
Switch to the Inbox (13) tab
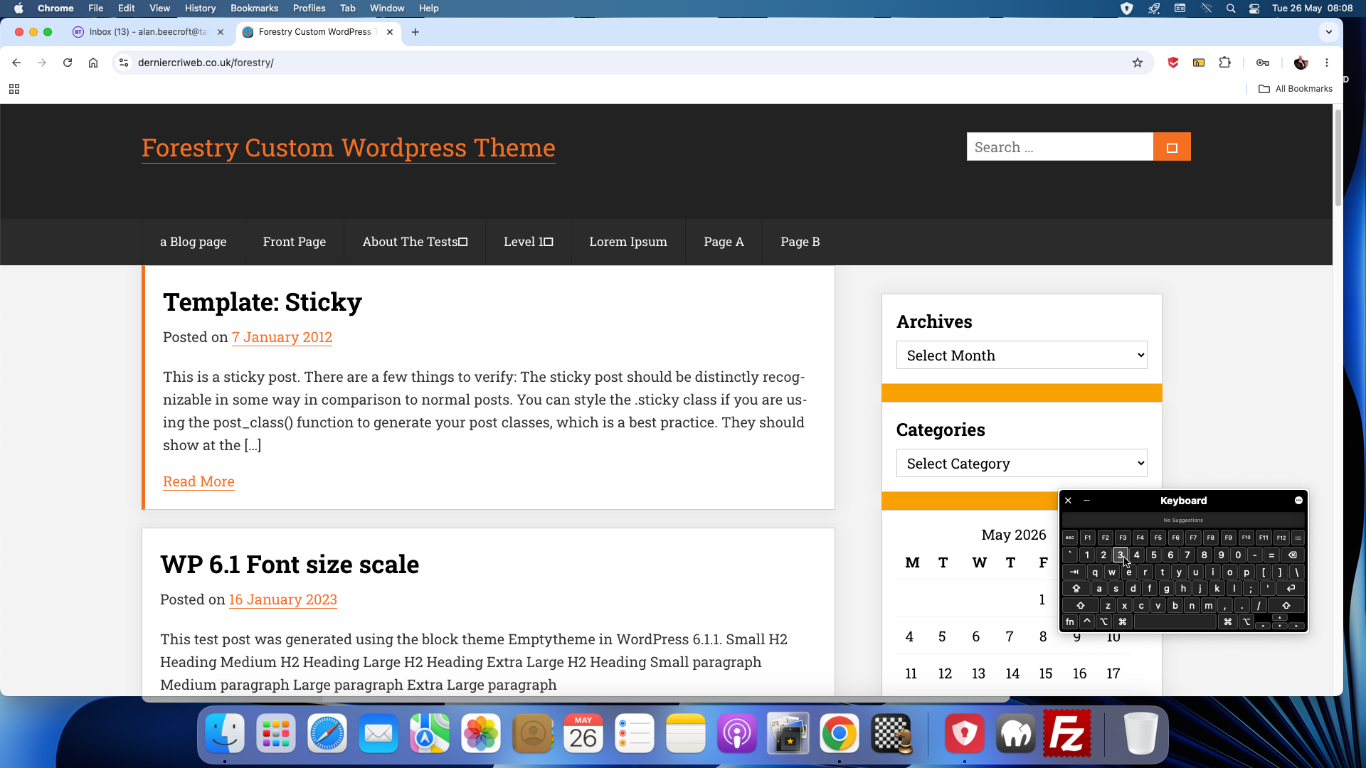[x=148, y=32]
